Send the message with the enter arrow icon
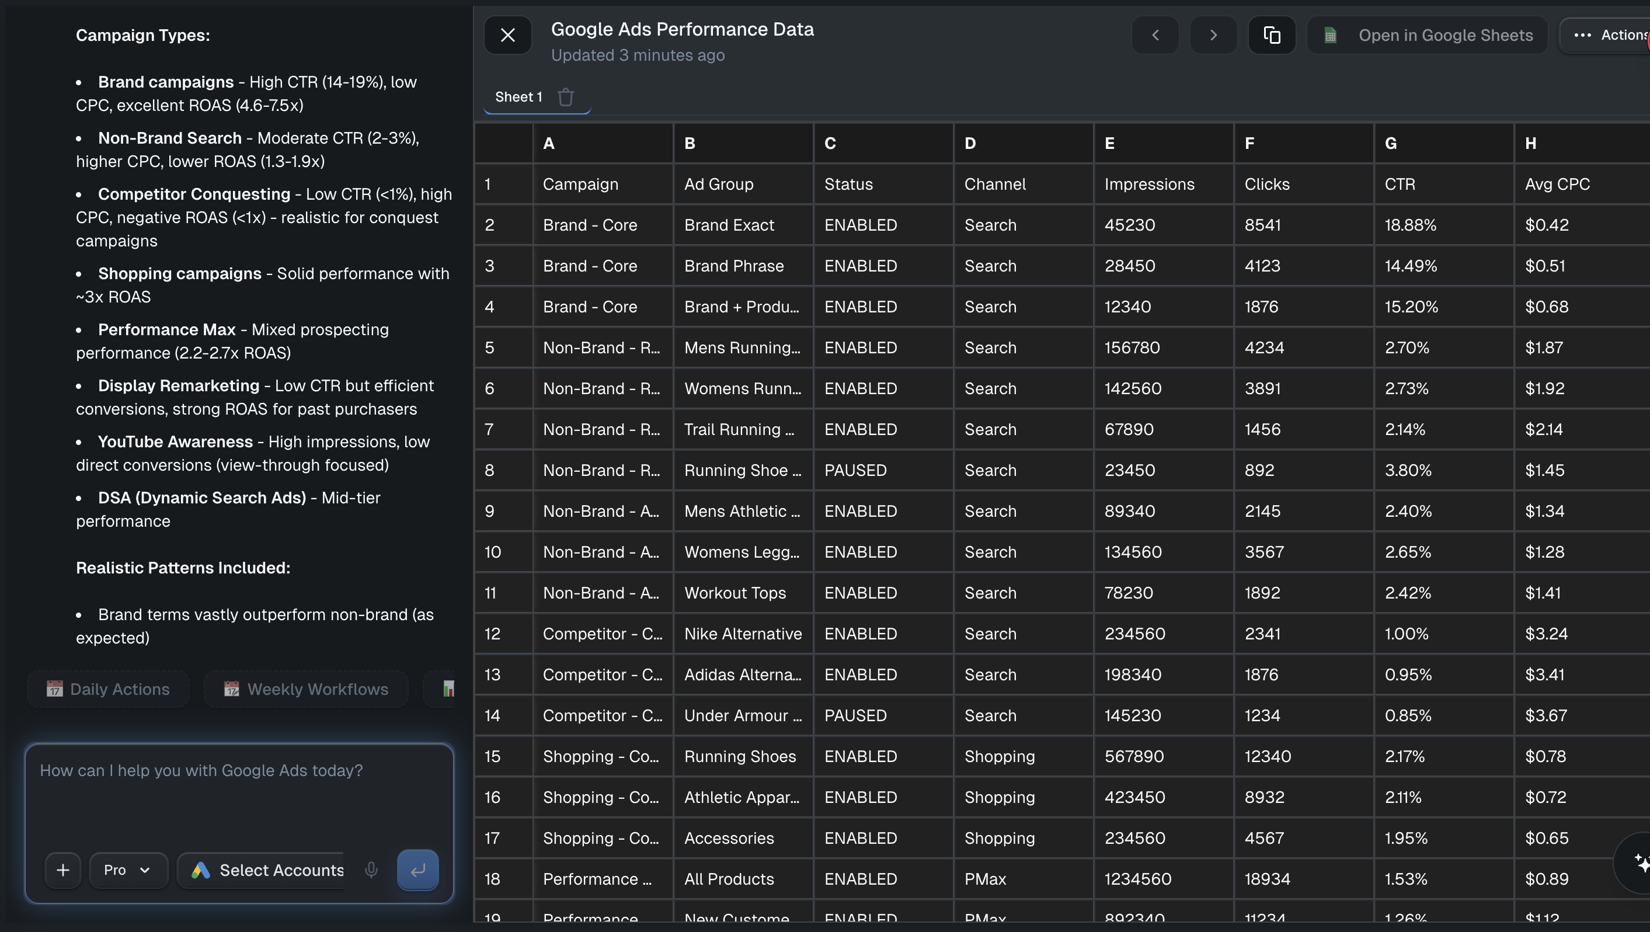1650x932 pixels. (x=417, y=870)
